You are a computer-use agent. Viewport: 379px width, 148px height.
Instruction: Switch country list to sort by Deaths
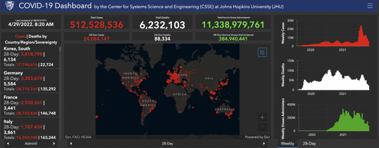(39, 36)
